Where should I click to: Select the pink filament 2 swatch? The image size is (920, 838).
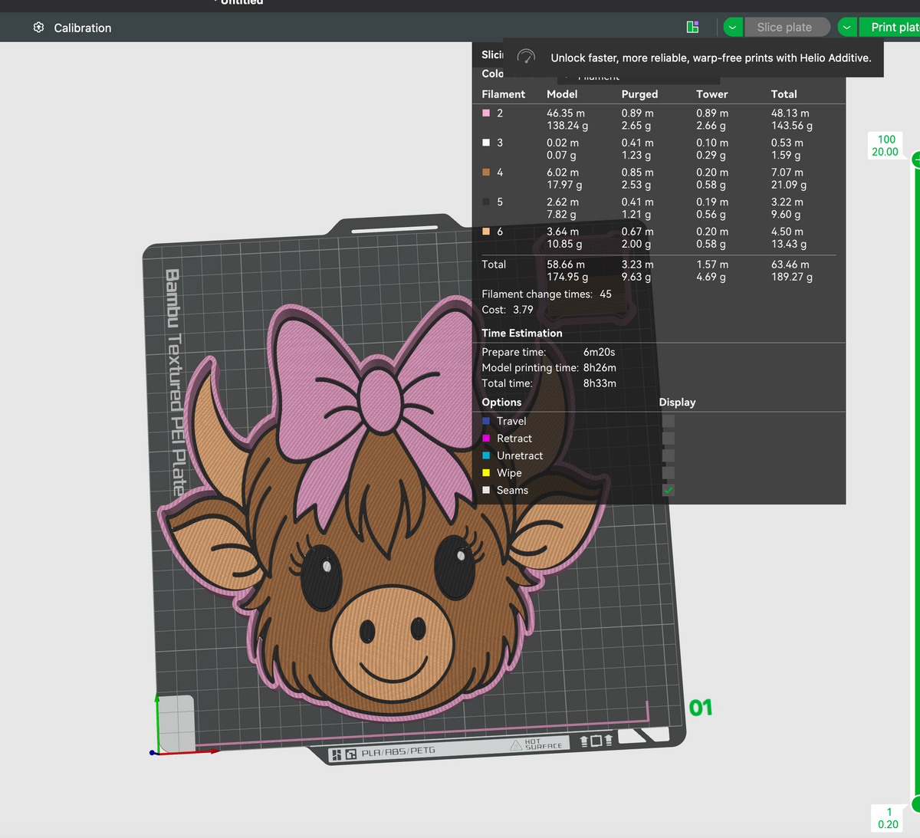click(486, 113)
